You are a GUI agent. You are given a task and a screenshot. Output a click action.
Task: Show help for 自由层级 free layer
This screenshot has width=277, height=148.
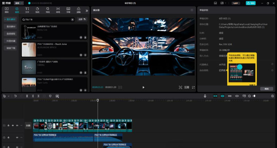click(x=272, y=70)
